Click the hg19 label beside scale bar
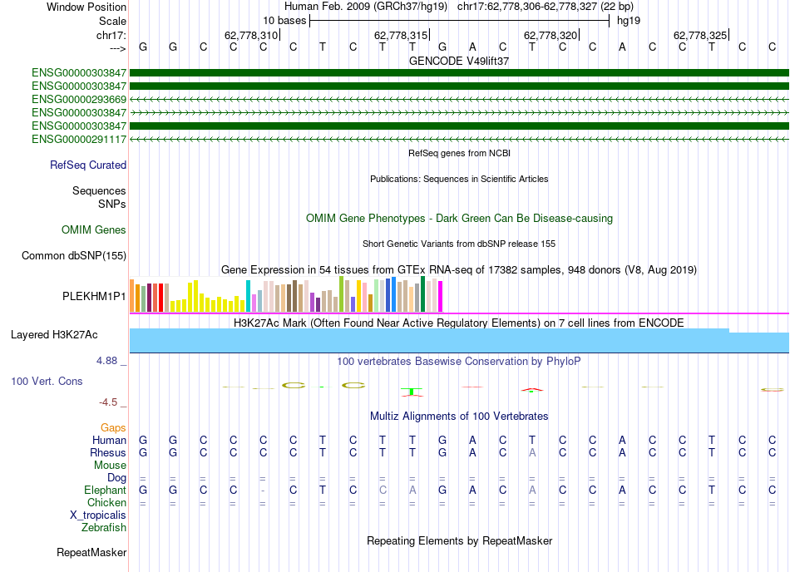This screenshot has width=790, height=572. pyautogui.click(x=629, y=21)
